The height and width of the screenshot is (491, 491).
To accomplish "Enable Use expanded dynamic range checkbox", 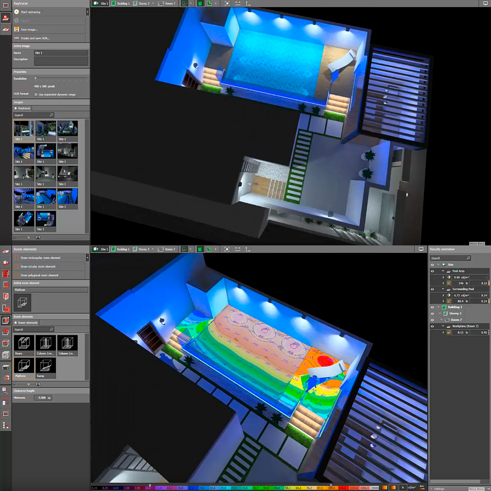I will click(36, 95).
